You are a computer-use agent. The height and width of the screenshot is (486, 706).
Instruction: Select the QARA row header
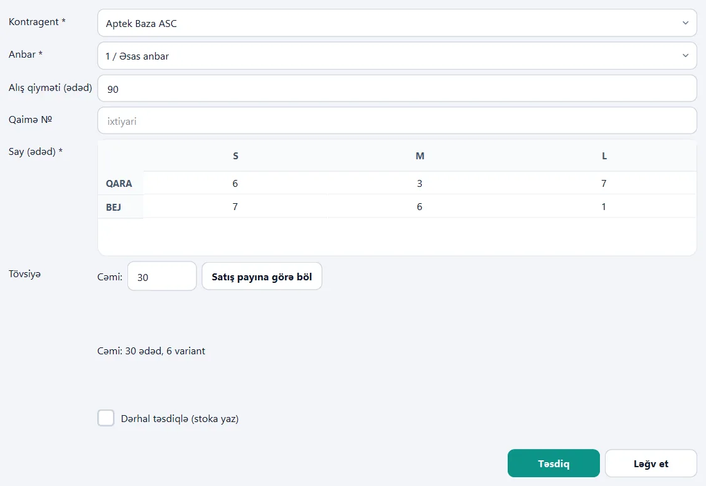(119, 183)
